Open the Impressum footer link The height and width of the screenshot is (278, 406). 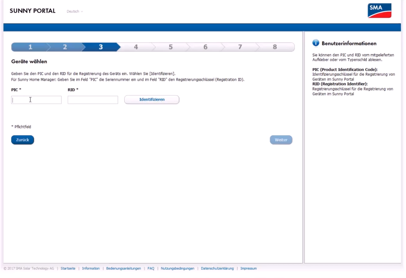(x=249, y=268)
